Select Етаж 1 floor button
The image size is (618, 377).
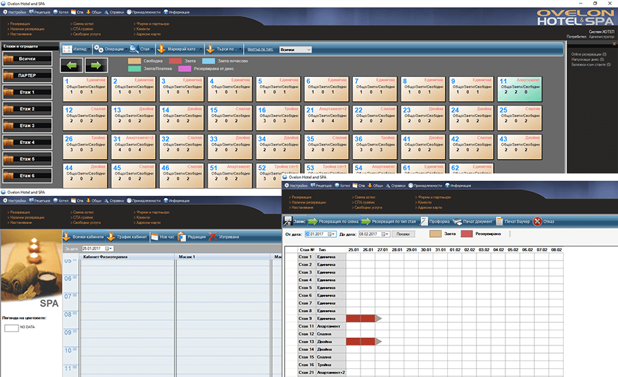click(27, 93)
